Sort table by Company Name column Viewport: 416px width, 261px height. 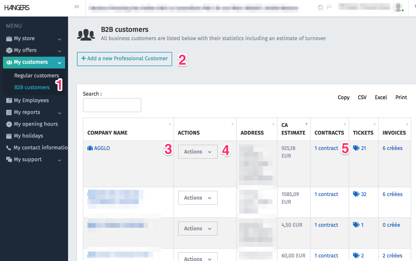point(107,133)
